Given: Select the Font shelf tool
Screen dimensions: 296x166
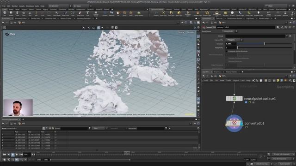Looking at the screenshot, I should [x=87, y=13].
